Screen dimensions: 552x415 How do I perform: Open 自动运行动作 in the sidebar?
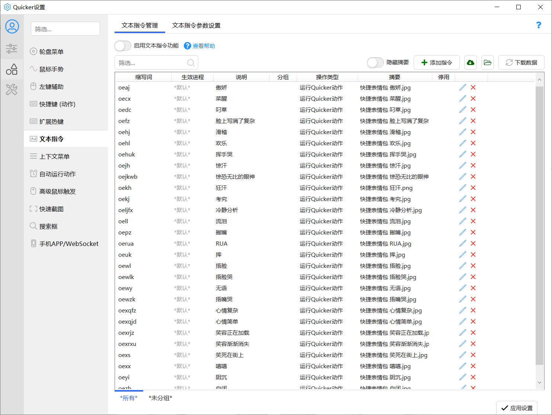pos(65,174)
